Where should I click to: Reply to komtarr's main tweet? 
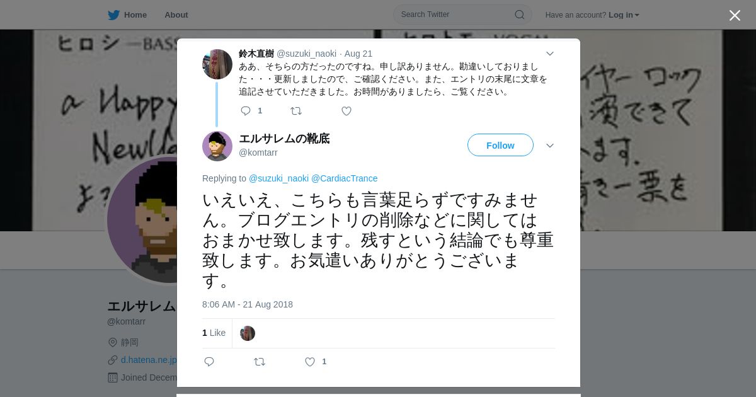pyautogui.click(x=209, y=362)
